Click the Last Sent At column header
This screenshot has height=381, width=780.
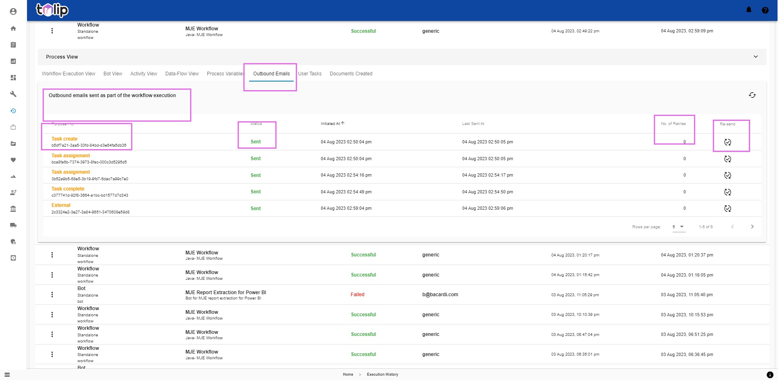click(473, 124)
